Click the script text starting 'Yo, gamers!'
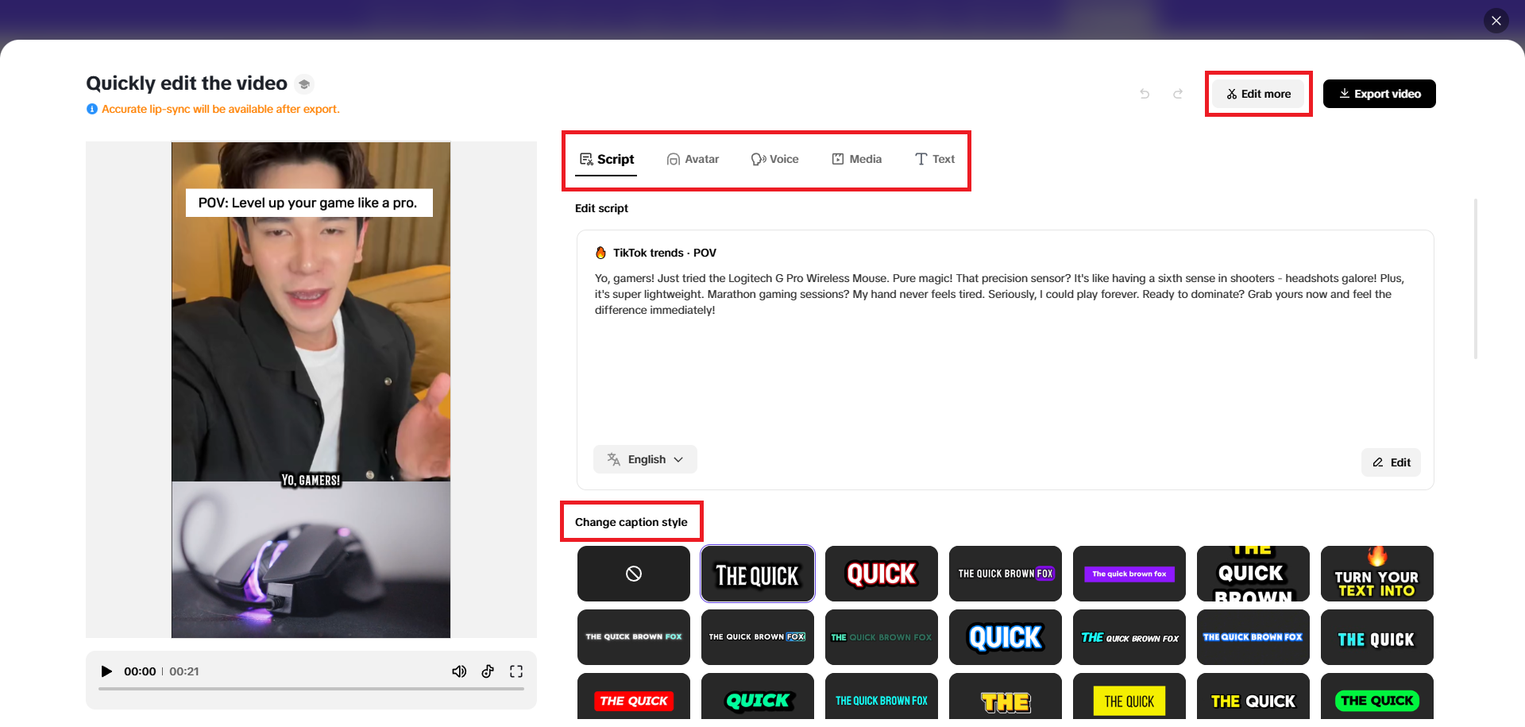Image resolution: width=1525 pixels, height=727 pixels. coord(999,294)
